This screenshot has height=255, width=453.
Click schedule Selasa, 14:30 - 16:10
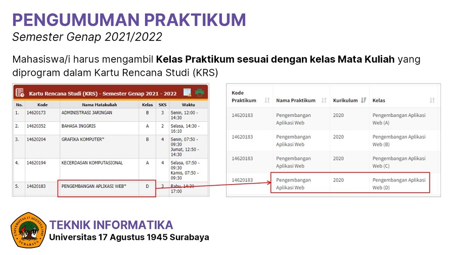pos(184,129)
